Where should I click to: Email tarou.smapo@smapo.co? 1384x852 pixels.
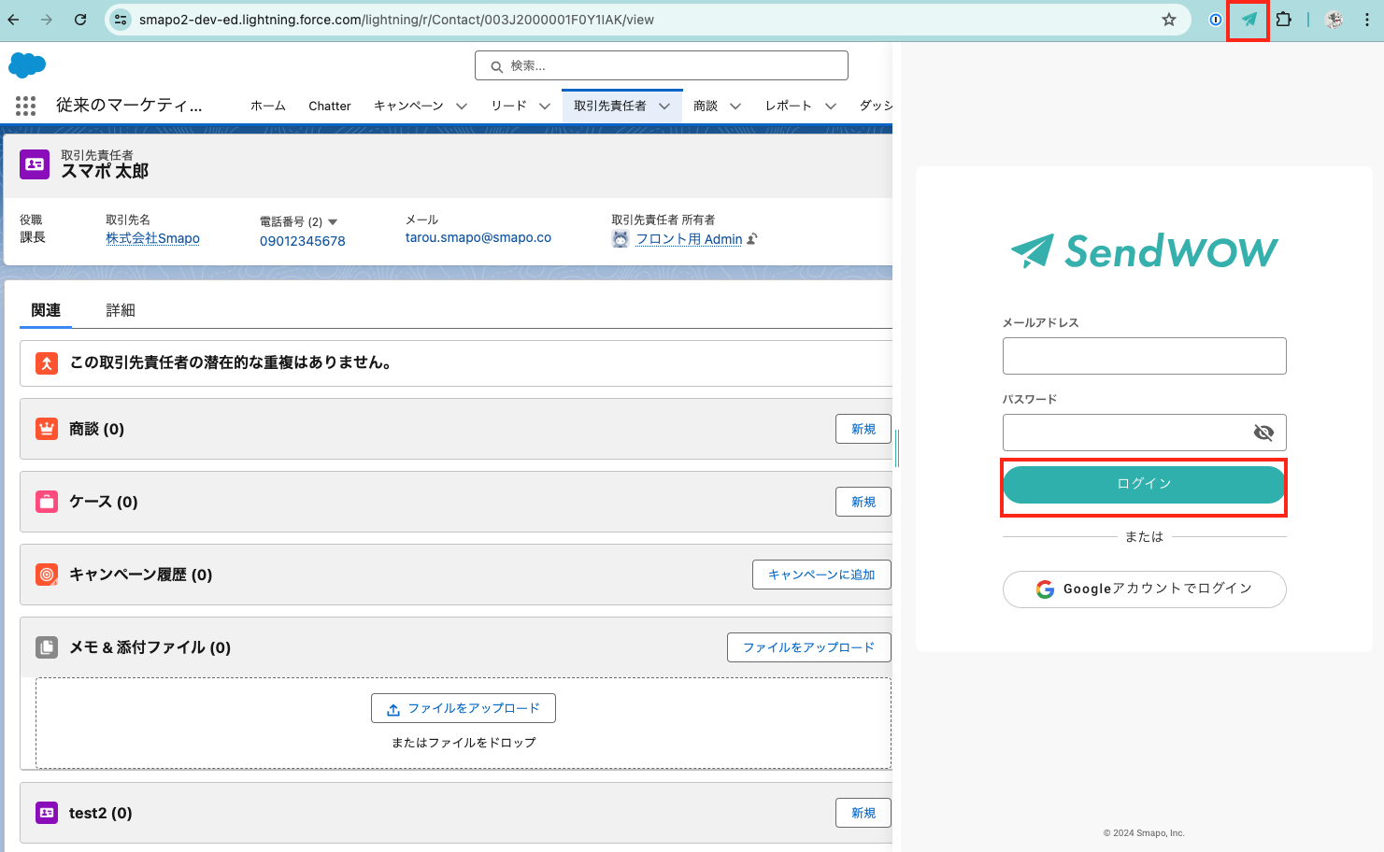pyautogui.click(x=478, y=238)
